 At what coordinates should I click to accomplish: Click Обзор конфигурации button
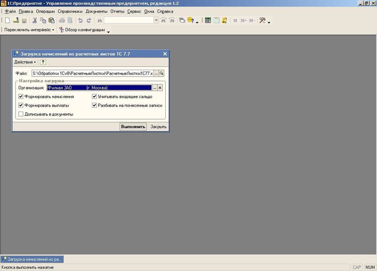[82, 30]
